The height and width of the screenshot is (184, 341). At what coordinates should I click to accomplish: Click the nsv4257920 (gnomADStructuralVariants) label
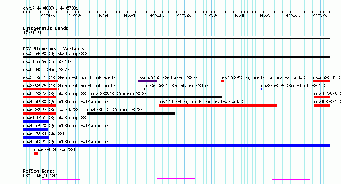point(66,126)
